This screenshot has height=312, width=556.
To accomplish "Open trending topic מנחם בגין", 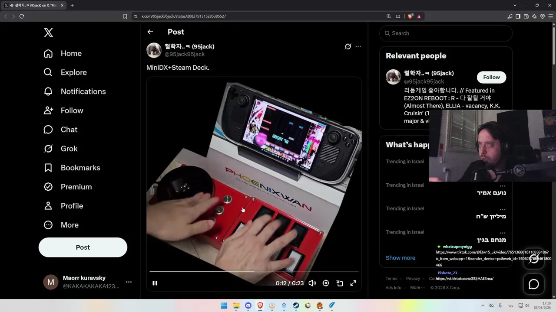I will [x=492, y=240].
